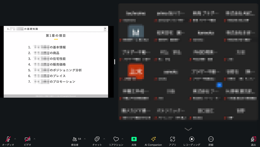Image resolution: width=260 pixels, height=147 pixels.
Task: Open the アプリ apps icon
Action: (x=172, y=139)
